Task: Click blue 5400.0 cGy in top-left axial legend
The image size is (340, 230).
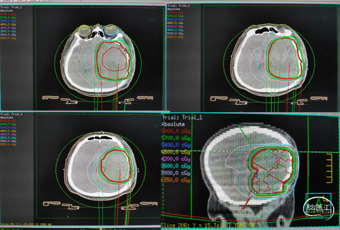Action: (8, 21)
